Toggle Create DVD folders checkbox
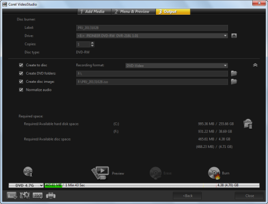This screenshot has height=204, width=268. pos(21,73)
